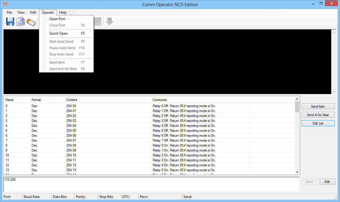The image size is (340, 202).
Task: Click the Parity: status bar entry
Action: point(81,197)
